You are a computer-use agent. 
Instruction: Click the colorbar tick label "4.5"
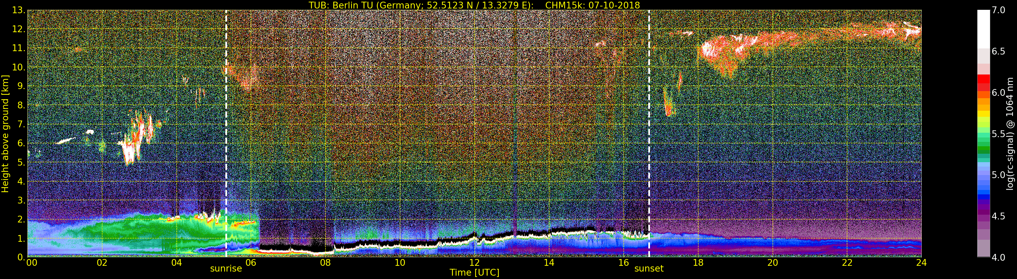pos(998,216)
